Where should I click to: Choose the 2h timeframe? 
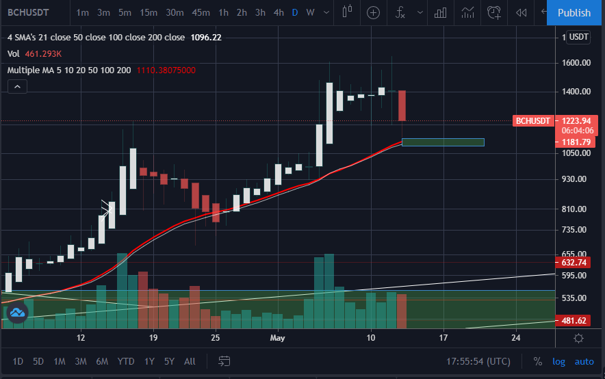coord(242,13)
